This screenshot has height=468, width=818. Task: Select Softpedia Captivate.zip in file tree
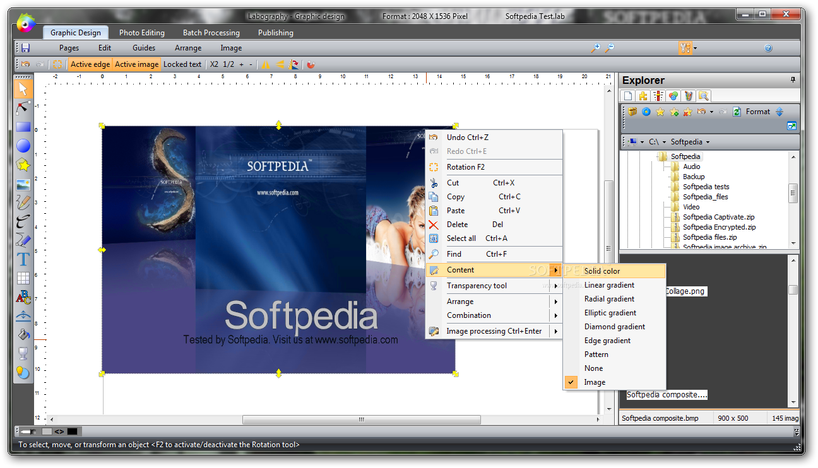pyautogui.click(x=718, y=217)
